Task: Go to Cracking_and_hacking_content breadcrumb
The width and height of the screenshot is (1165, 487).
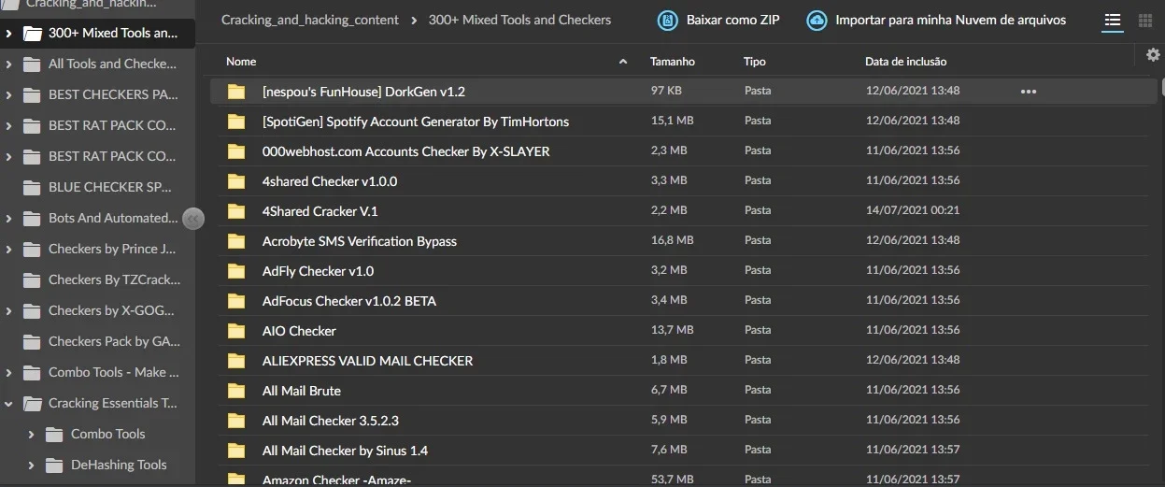Action: [x=310, y=20]
